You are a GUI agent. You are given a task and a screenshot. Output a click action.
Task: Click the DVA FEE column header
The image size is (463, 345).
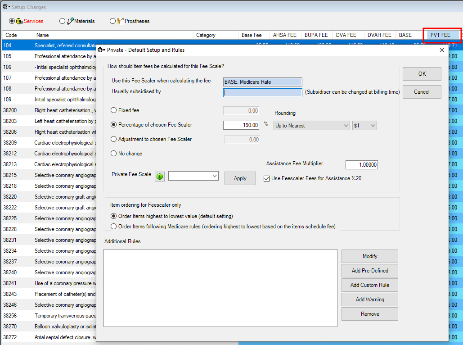tap(348, 35)
